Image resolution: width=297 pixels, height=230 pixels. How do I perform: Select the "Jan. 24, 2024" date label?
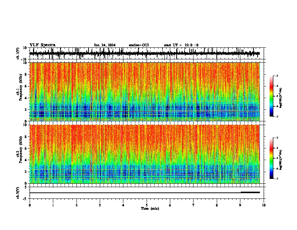click(x=105, y=45)
